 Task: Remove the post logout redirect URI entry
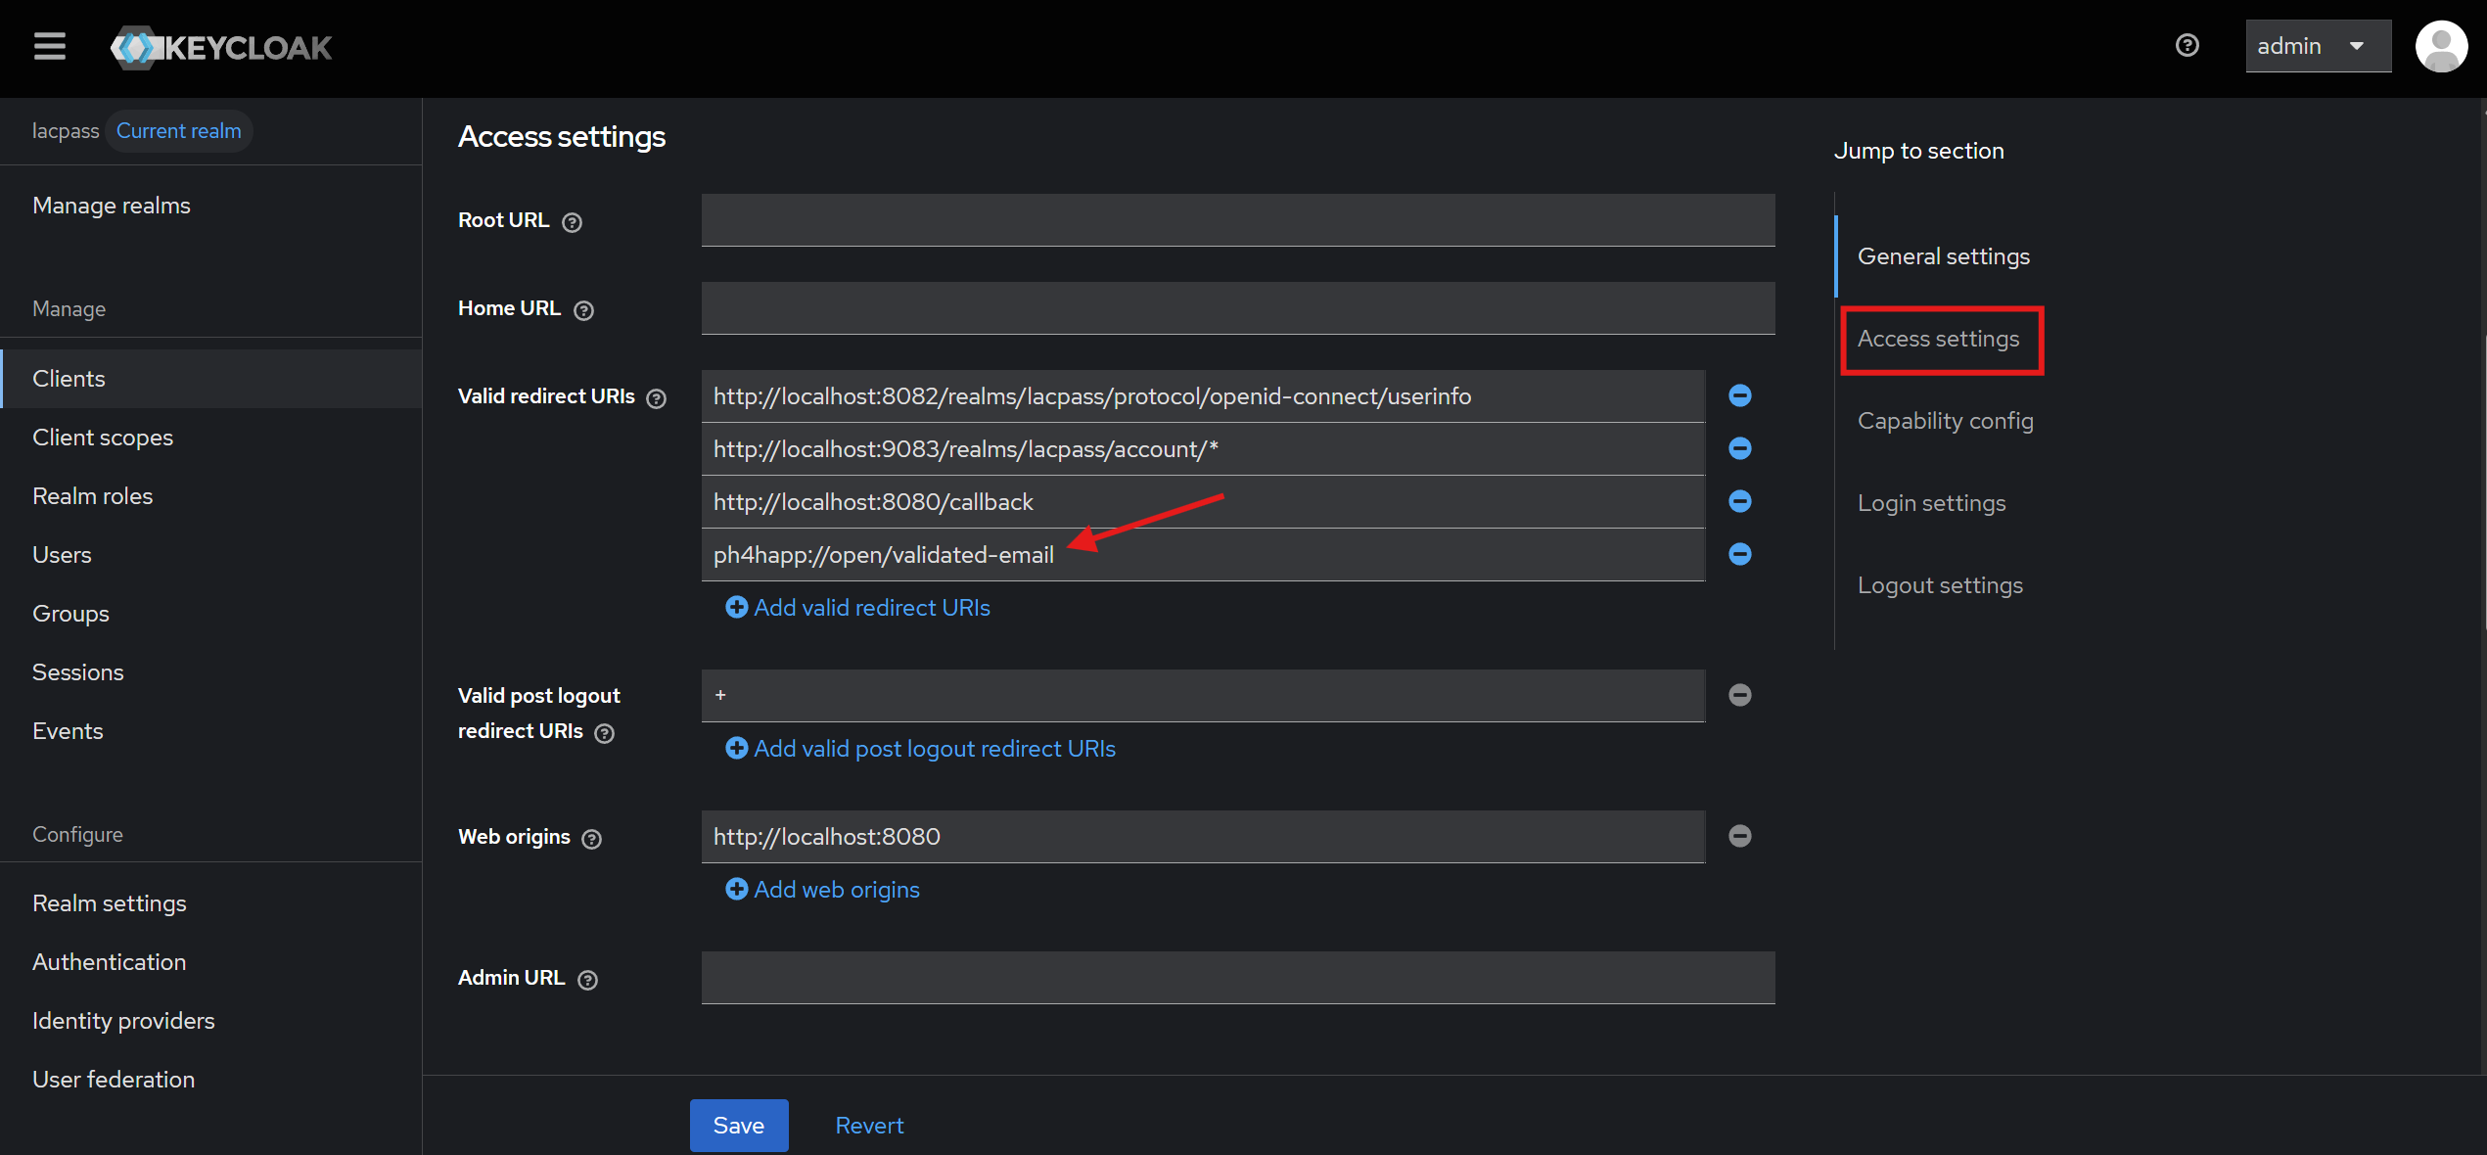(1740, 695)
